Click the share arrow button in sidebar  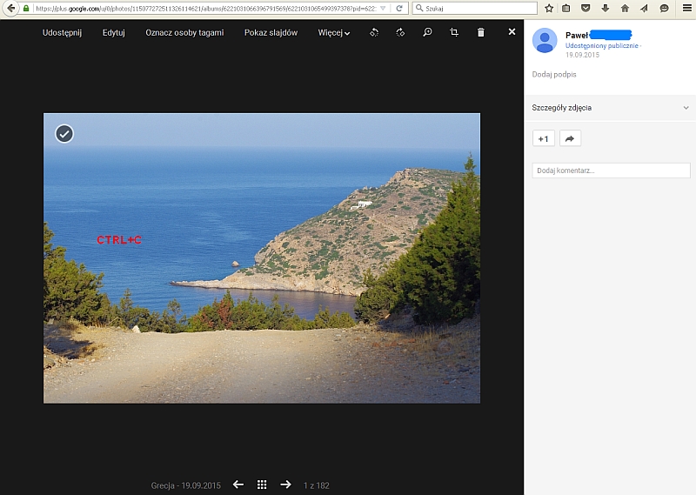tap(570, 138)
